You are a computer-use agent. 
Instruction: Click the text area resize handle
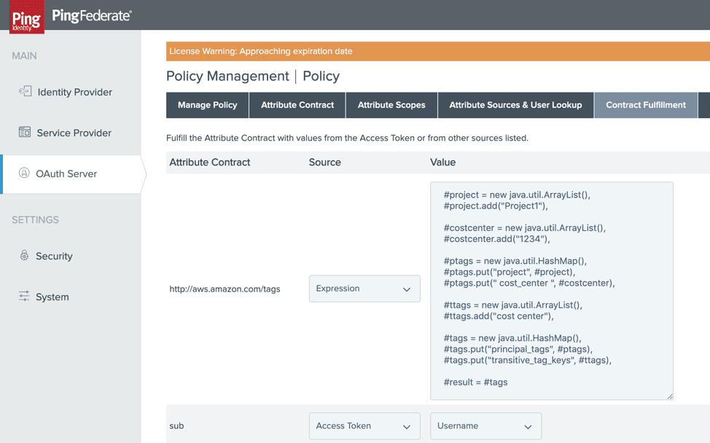[x=670, y=396]
